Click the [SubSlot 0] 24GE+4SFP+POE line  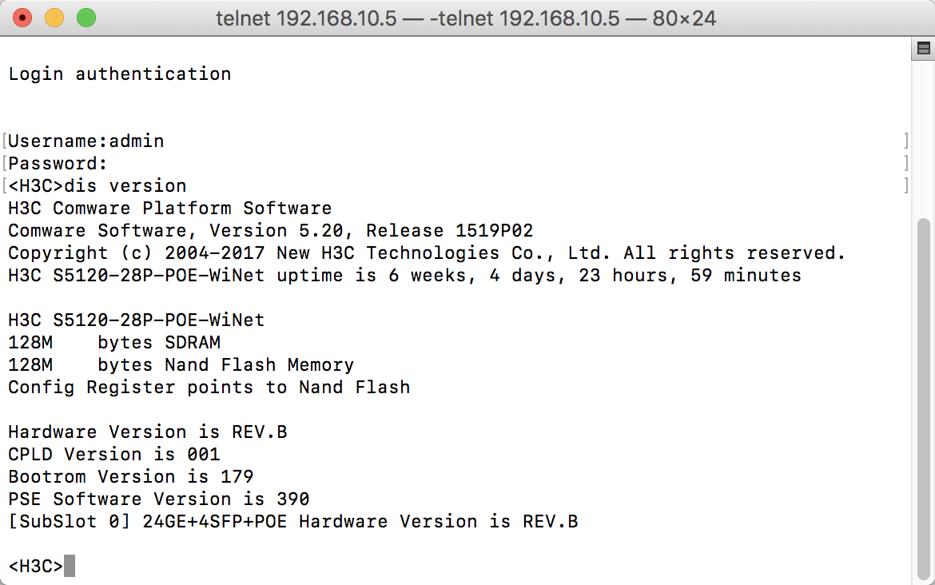tap(293, 522)
